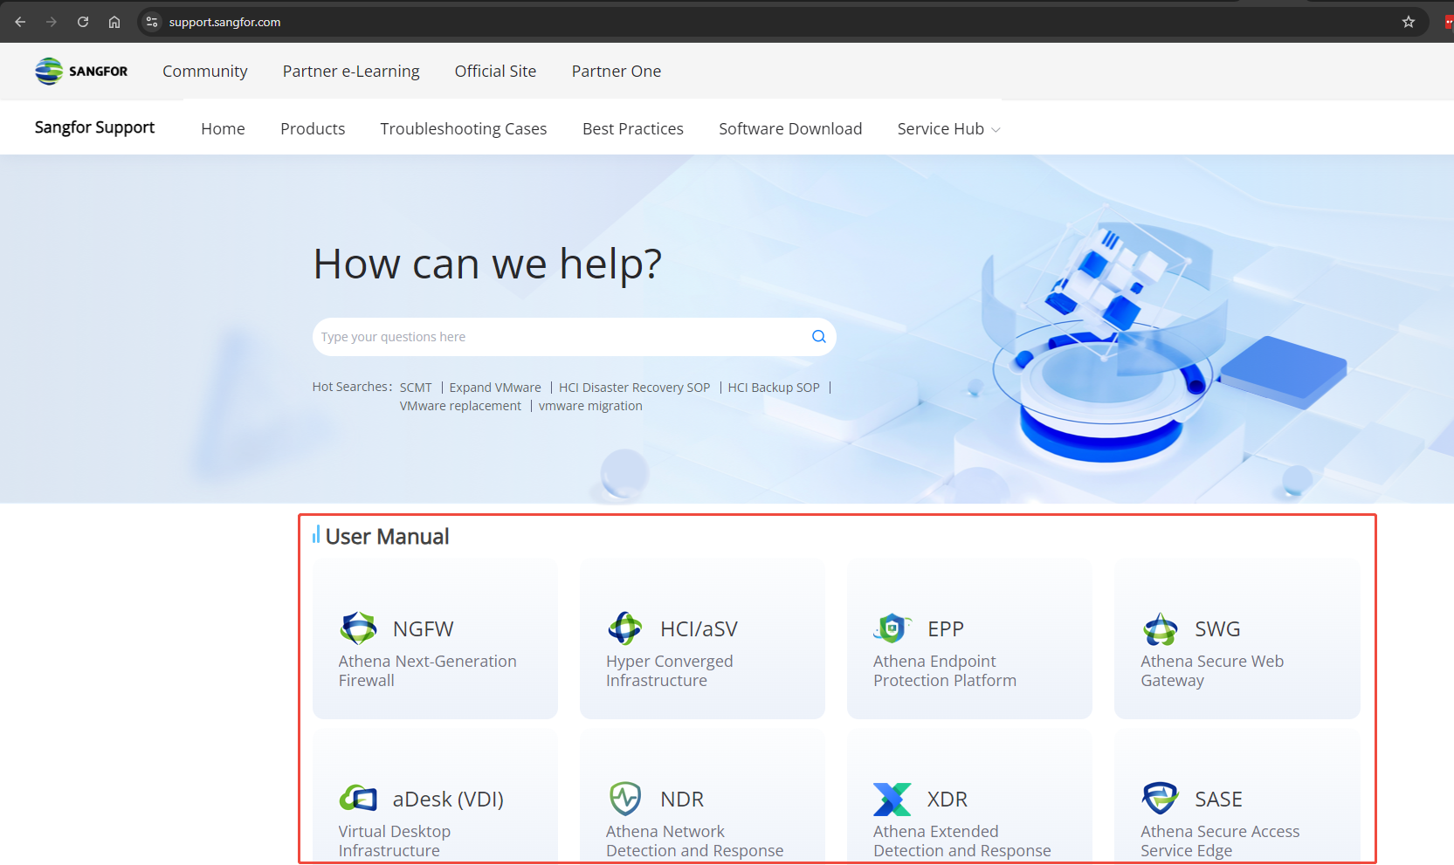Open the Athena Next-Generation Firewall description
The width and height of the screenshot is (1454, 865).
[428, 671]
